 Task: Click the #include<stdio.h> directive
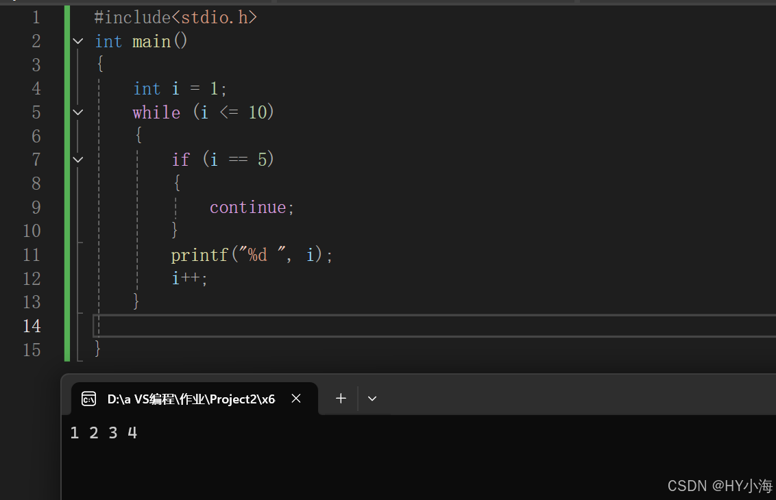click(175, 17)
